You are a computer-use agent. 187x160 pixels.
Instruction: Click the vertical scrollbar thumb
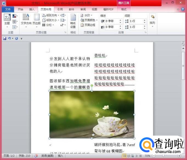pyautogui.click(x=183, y=66)
